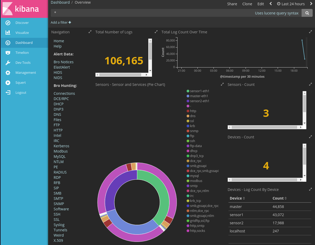Open the Last 24 hours time picker

point(291,4)
